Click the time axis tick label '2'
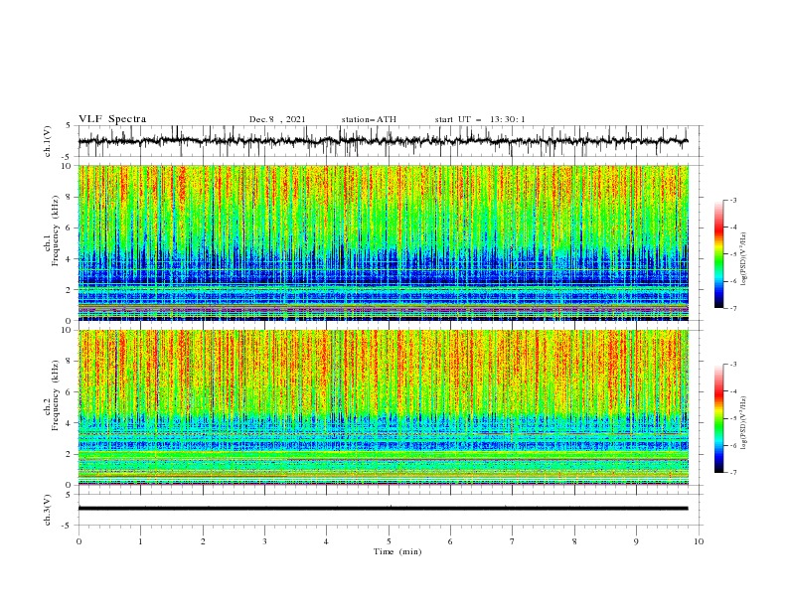Screen dimensions: 787x608 coord(203,541)
